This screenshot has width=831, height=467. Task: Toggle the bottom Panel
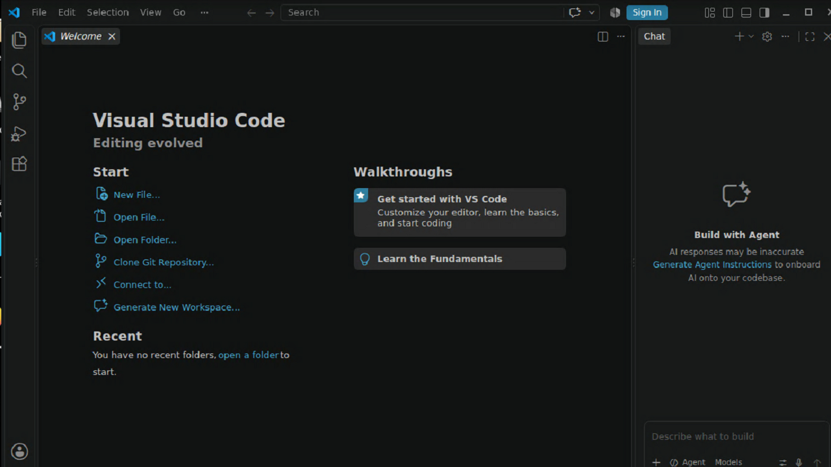pyautogui.click(x=746, y=12)
